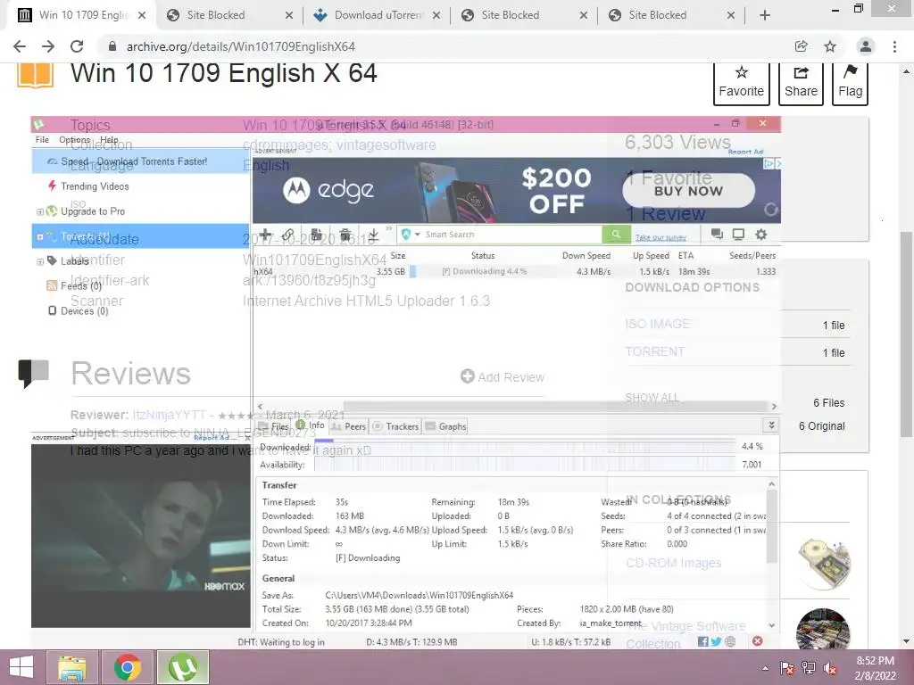Switch to Chrome in the taskbar
Image resolution: width=914 pixels, height=685 pixels.
[128, 667]
